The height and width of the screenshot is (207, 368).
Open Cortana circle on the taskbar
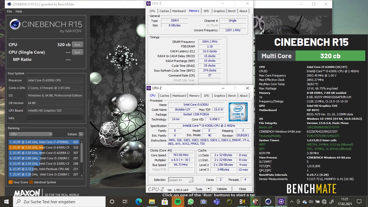click(112, 202)
